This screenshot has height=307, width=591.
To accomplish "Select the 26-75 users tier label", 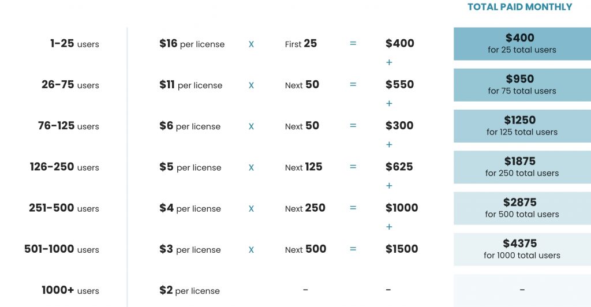I will 70,85.
